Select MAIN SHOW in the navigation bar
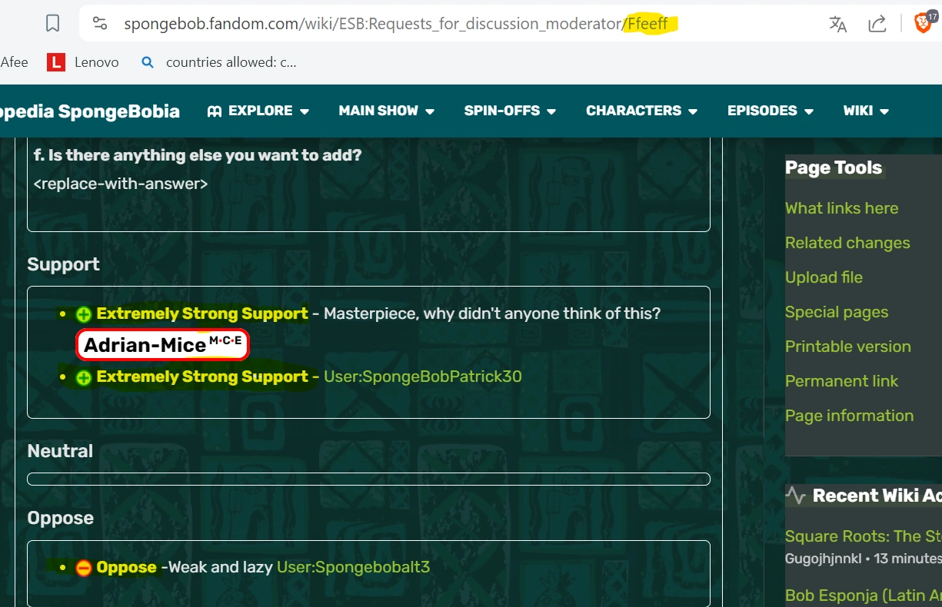 tap(378, 111)
